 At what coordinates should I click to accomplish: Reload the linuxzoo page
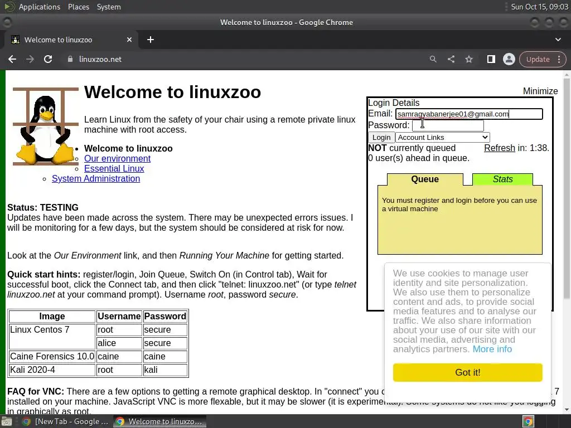48,59
